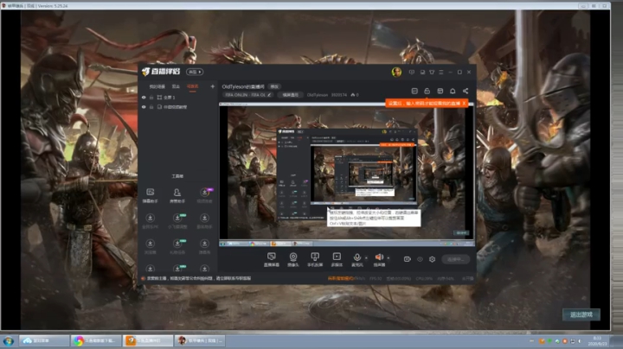Switch to game window on taskbar

pos(200,340)
